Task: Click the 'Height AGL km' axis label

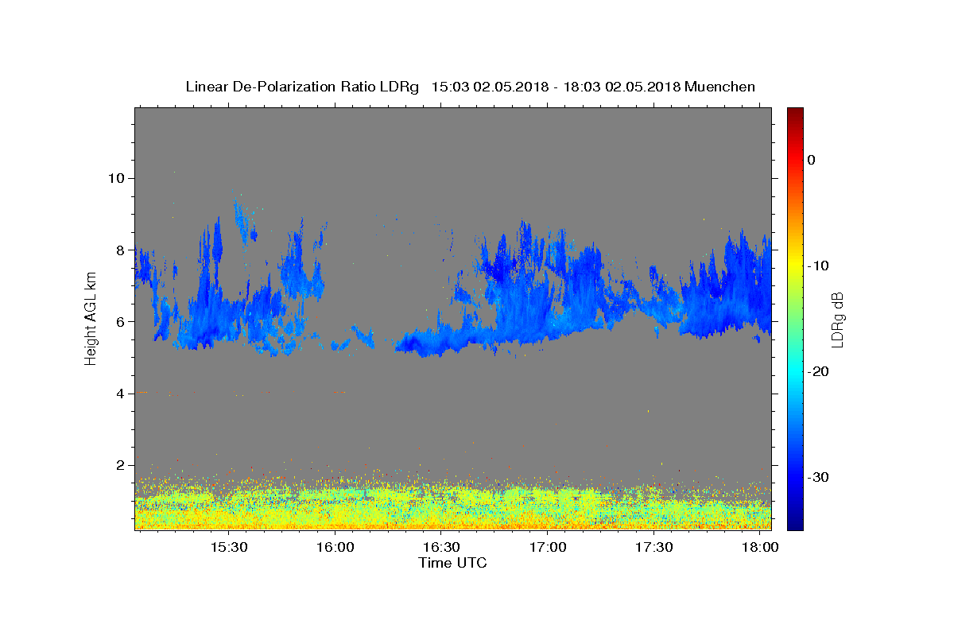Action: [91, 318]
